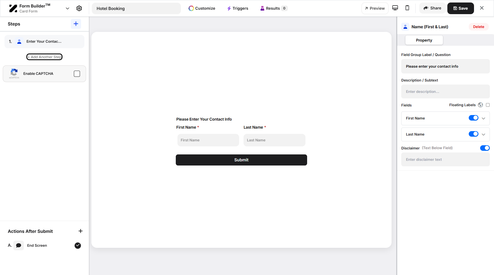The width and height of the screenshot is (494, 275).
Task: Click Add Another Step button
Action: 44,57
